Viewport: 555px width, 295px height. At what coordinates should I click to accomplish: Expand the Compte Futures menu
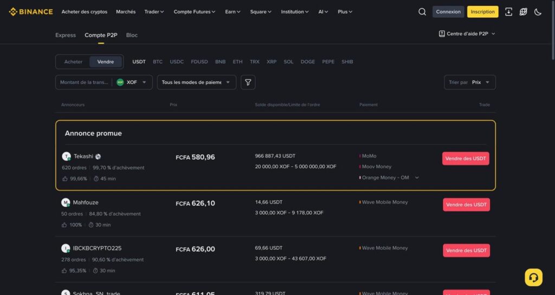click(x=195, y=12)
